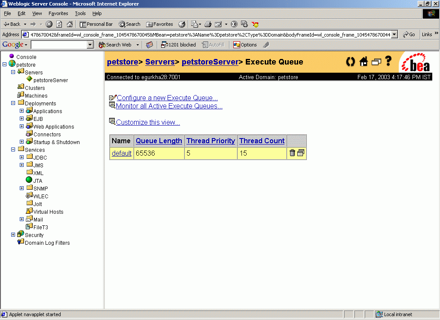Open the Edit menu
Screen dimensions: 440x320
click(x=21, y=13)
